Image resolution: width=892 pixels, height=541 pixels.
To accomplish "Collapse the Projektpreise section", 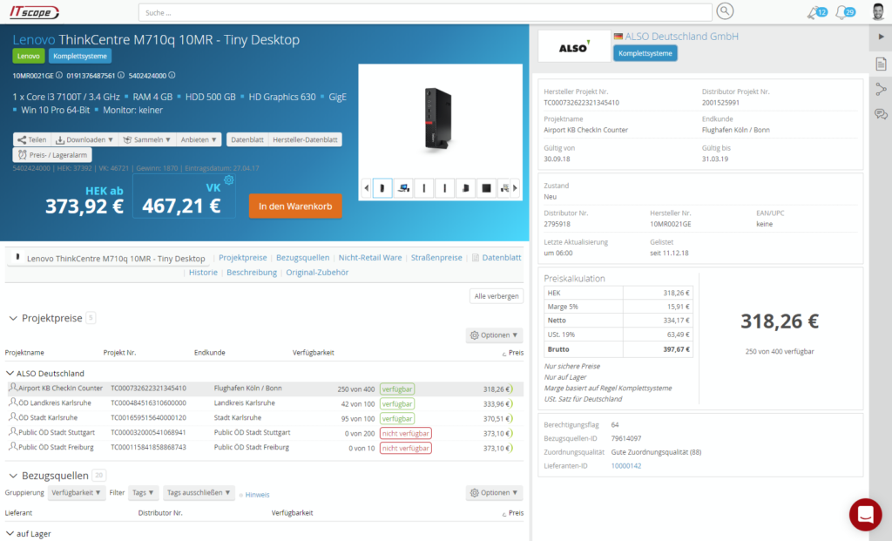I will (x=13, y=318).
